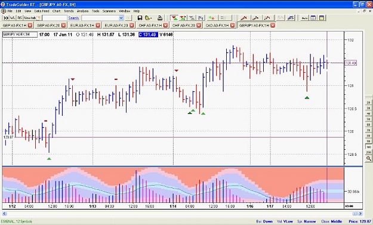The width and height of the screenshot is (373, 225).
Task: Open the search combo box dropdown arrow
Action: click(121, 18)
